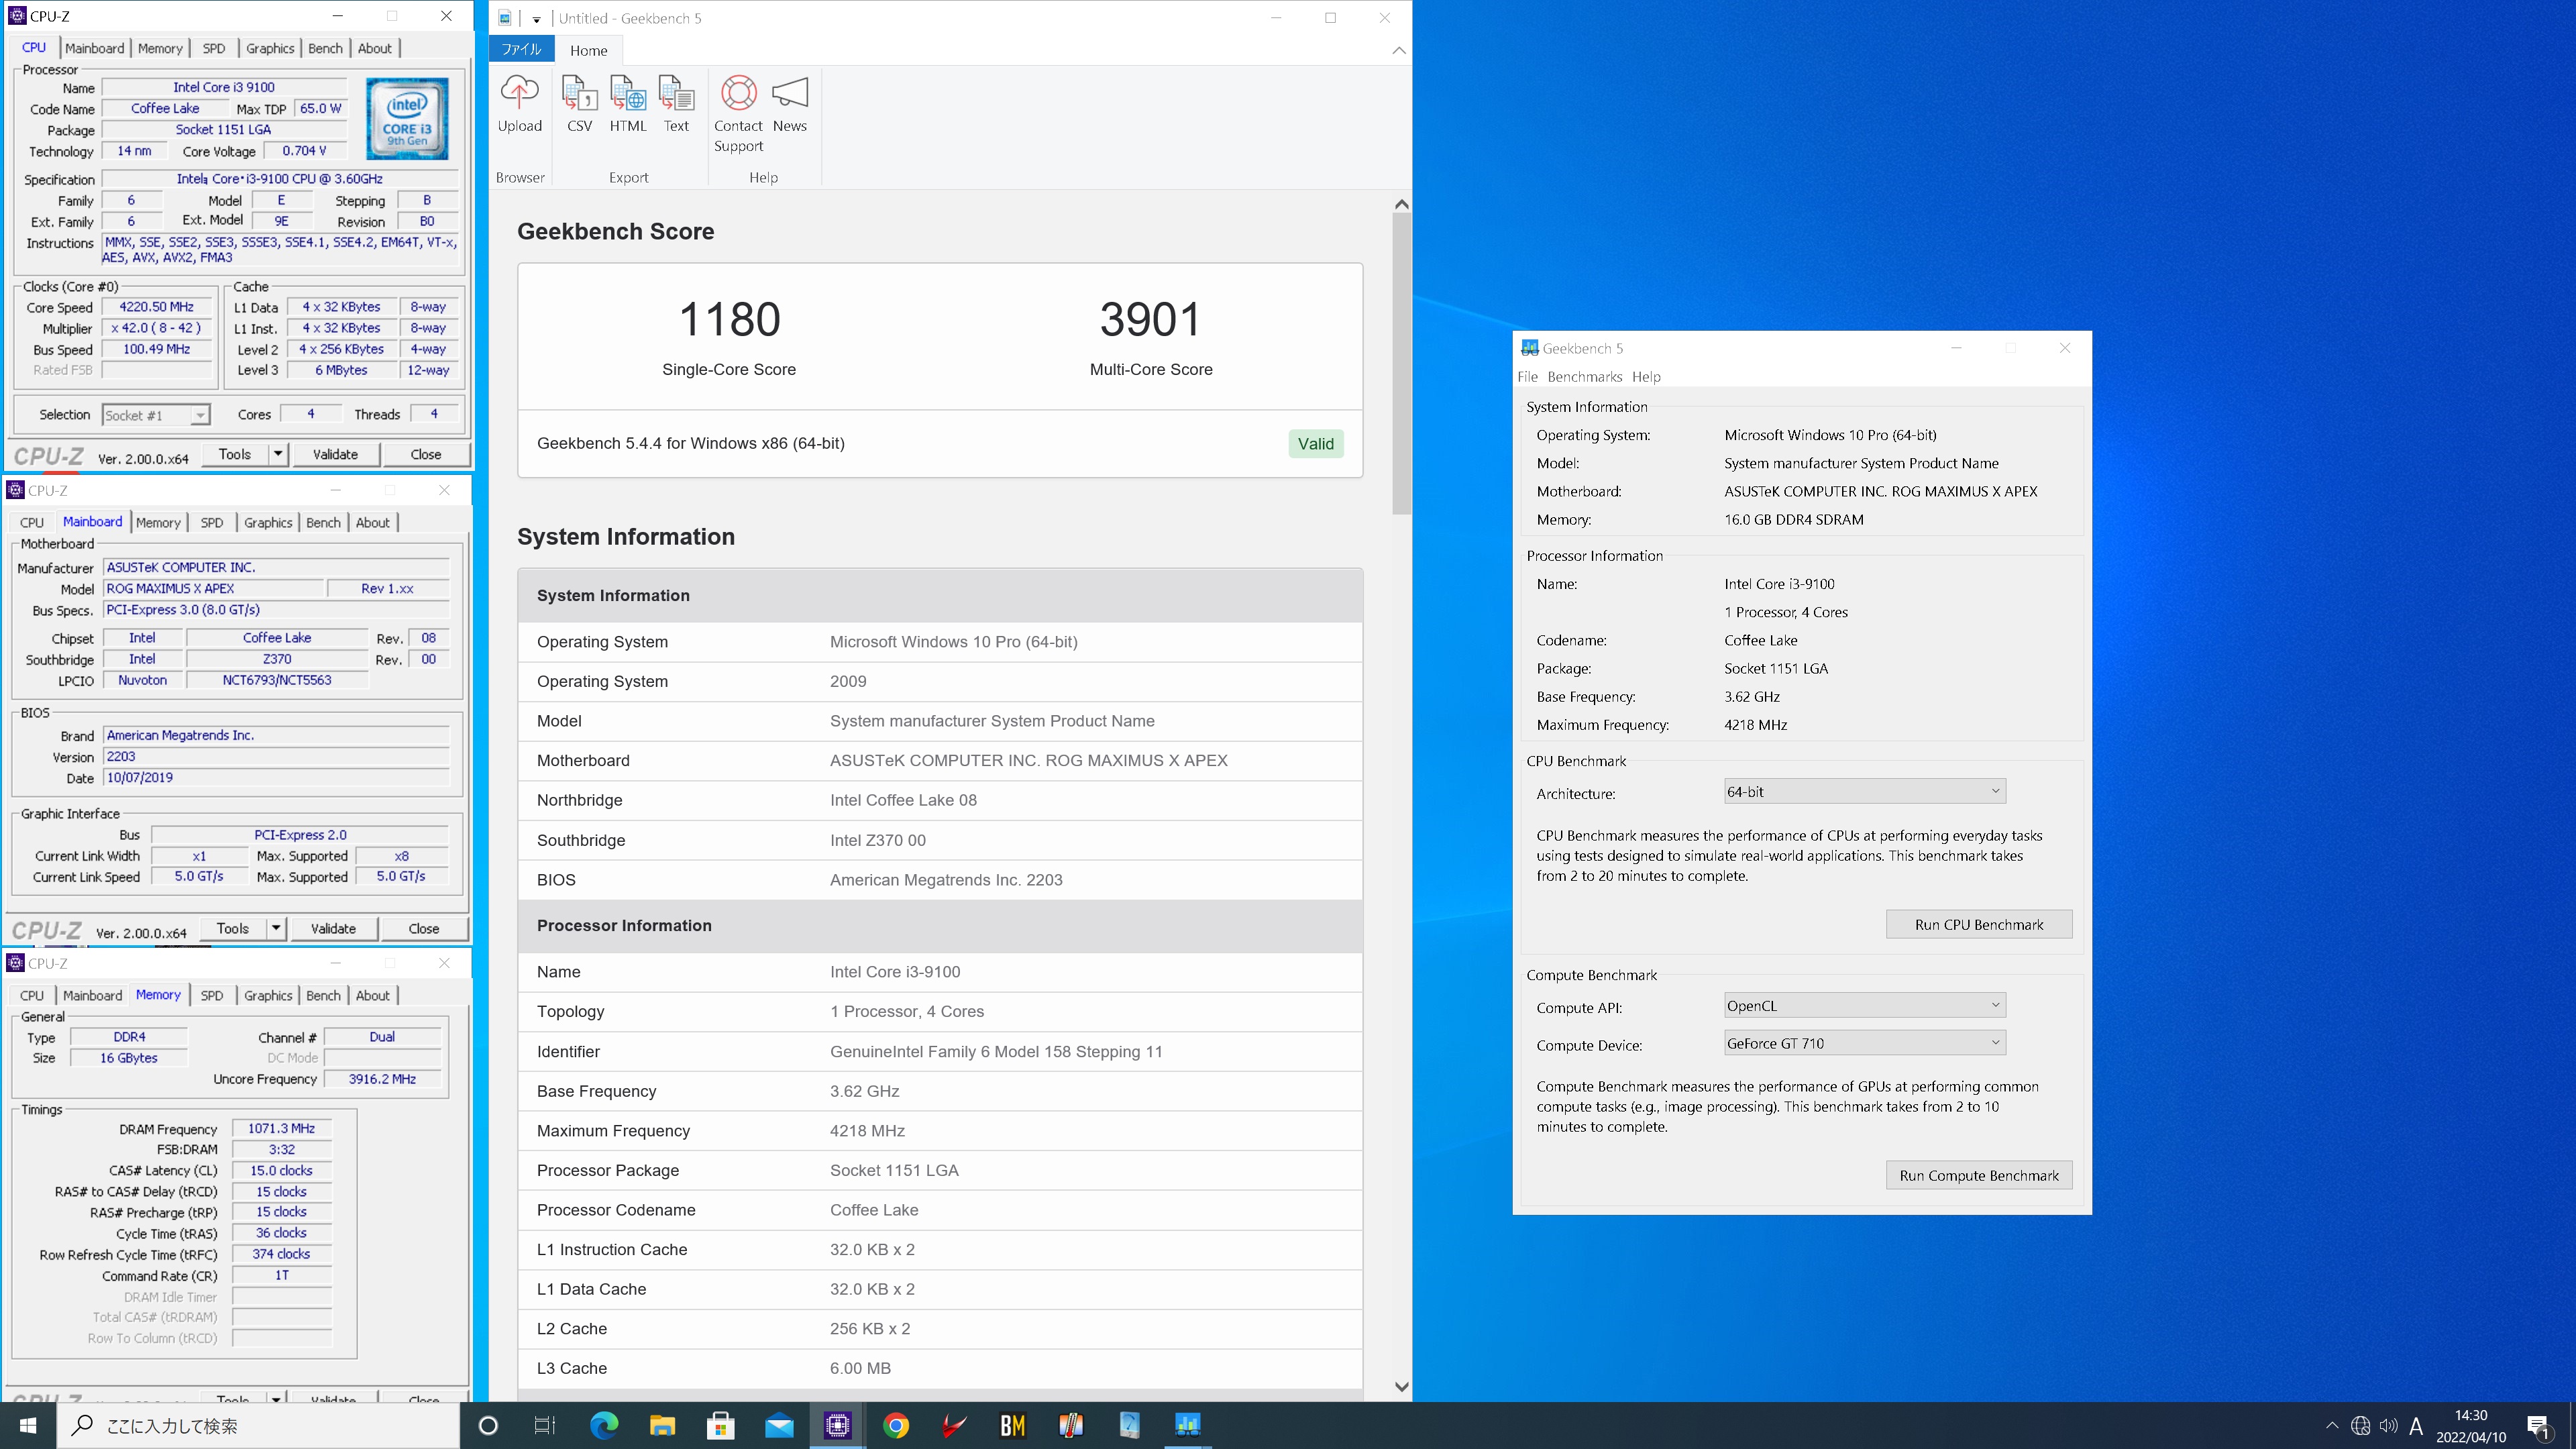Open Microsoft Store from the taskbar
The image size is (2576, 1449).
[720, 1425]
